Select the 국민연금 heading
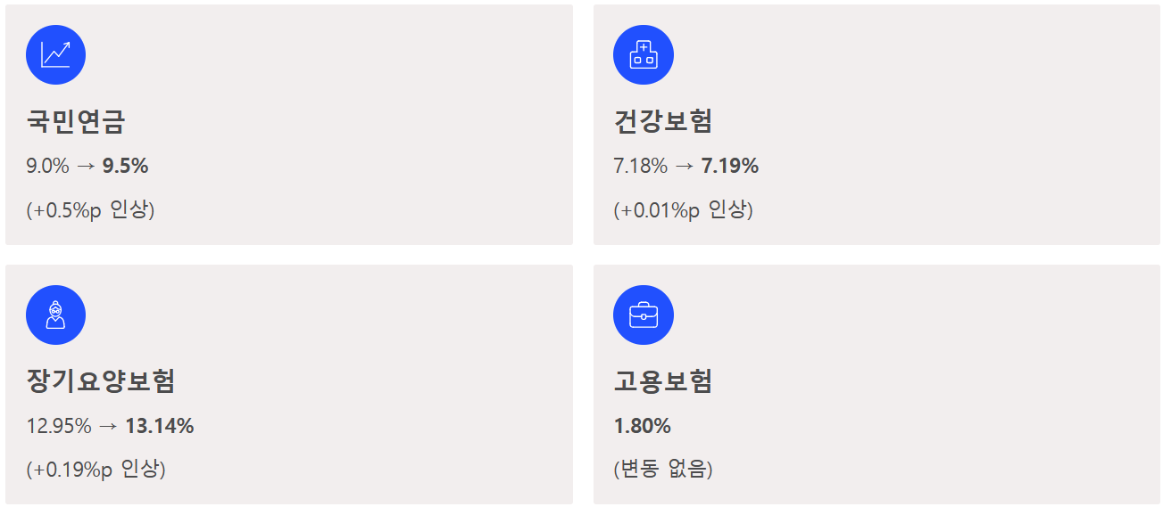 tap(76, 121)
